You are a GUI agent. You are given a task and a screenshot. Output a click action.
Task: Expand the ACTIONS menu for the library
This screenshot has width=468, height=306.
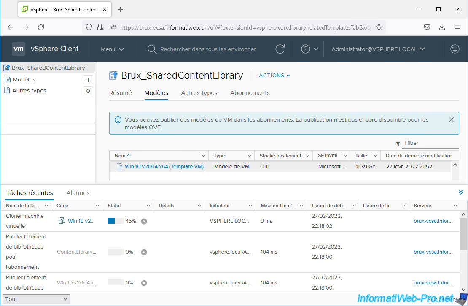click(x=274, y=76)
